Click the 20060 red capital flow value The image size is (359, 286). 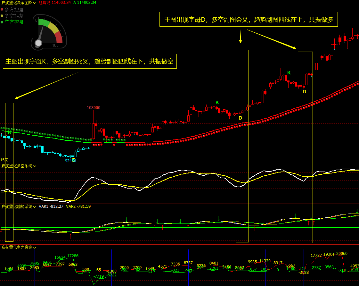(x=342, y=254)
